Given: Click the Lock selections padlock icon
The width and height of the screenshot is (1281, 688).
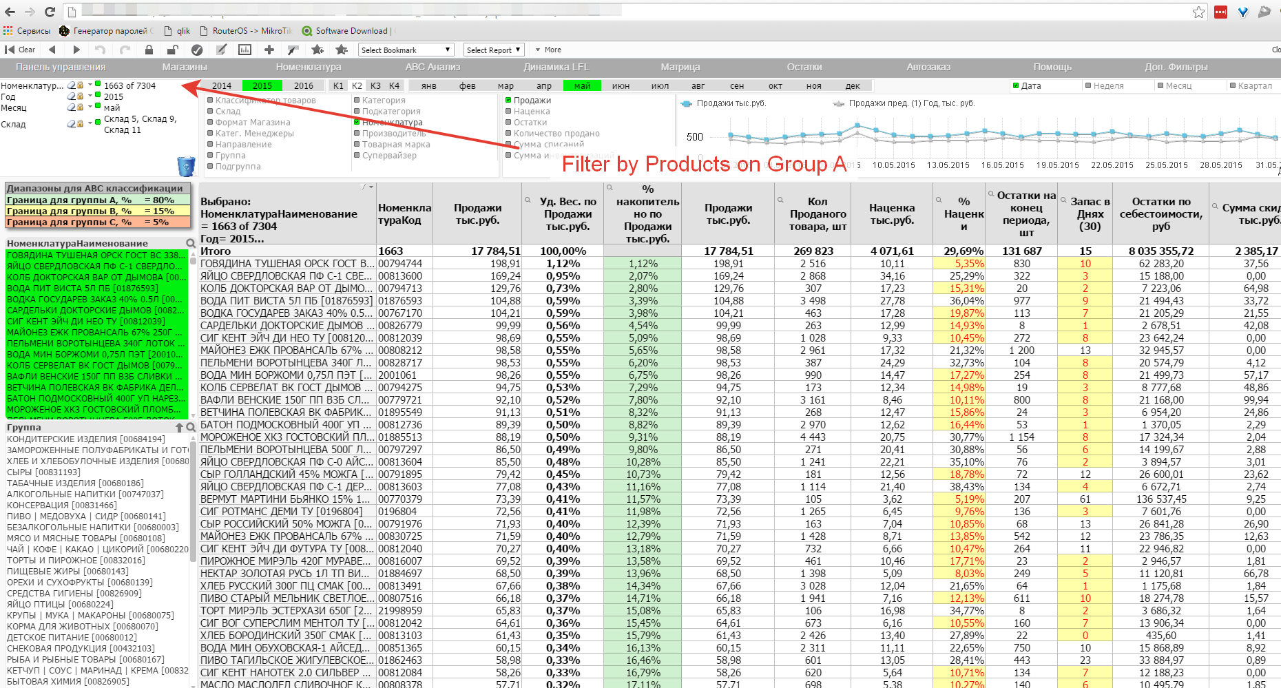Looking at the screenshot, I should point(149,50).
